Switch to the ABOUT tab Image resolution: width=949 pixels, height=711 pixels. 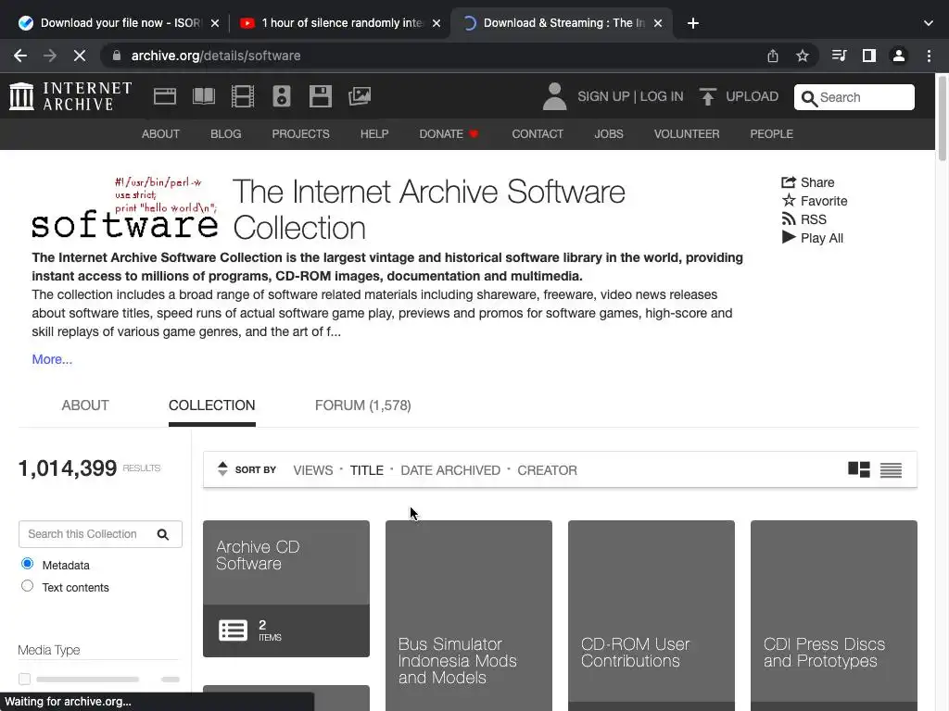[x=85, y=405]
